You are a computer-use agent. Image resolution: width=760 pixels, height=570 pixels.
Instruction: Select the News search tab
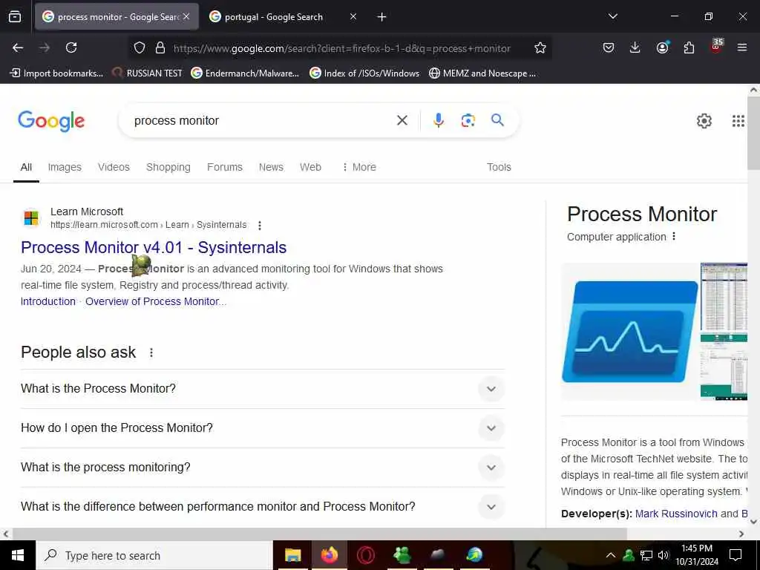tap(271, 167)
